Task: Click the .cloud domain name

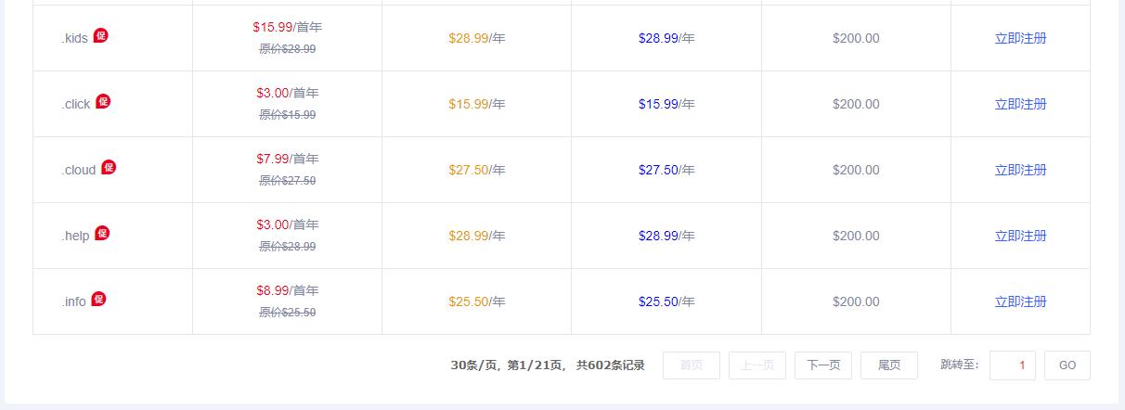Action: (79, 171)
